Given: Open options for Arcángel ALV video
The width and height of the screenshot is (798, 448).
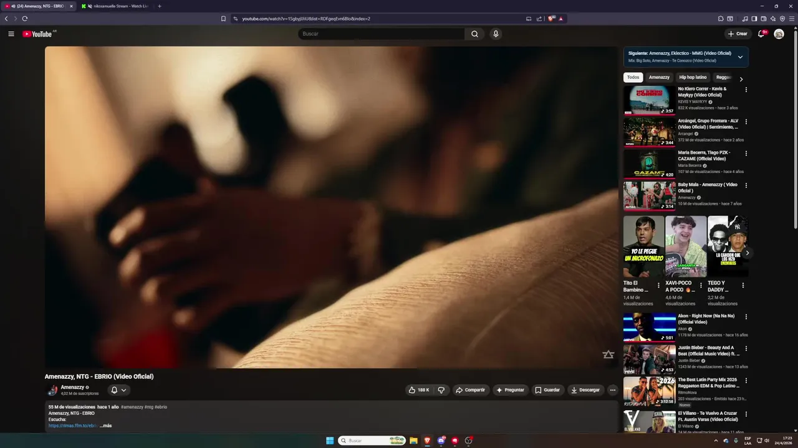Looking at the screenshot, I should click(746, 121).
